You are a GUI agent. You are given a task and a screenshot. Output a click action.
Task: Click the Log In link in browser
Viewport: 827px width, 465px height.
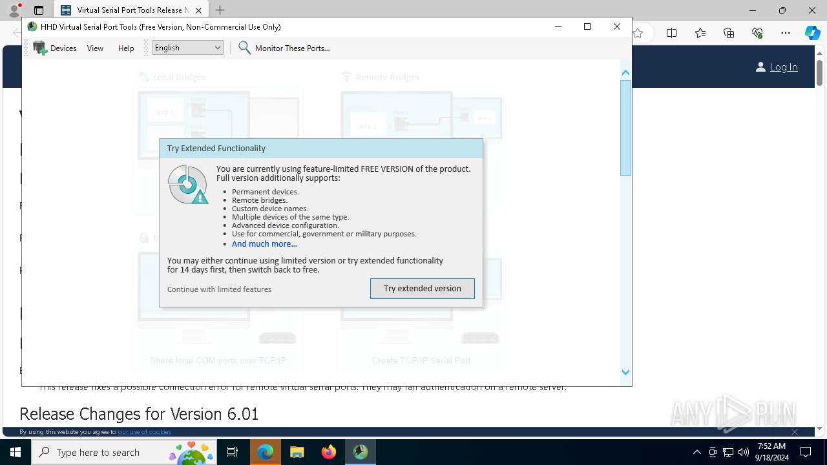[x=783, y=67]
